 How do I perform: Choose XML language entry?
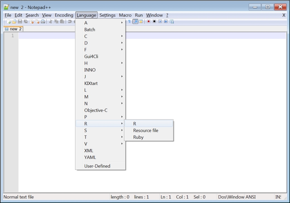coord(101,151)
